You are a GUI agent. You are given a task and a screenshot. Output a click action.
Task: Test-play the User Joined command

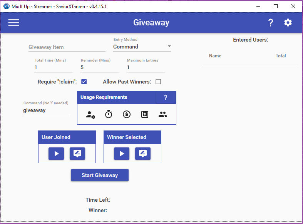56,154
